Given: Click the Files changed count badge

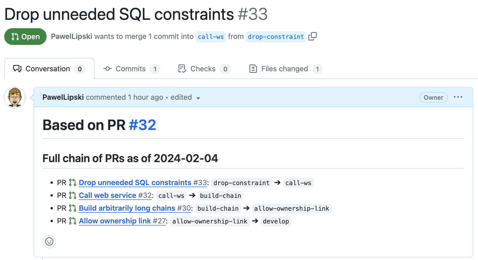Looking at the screenshot, I should pyautogui.click(x=317, y=69).
